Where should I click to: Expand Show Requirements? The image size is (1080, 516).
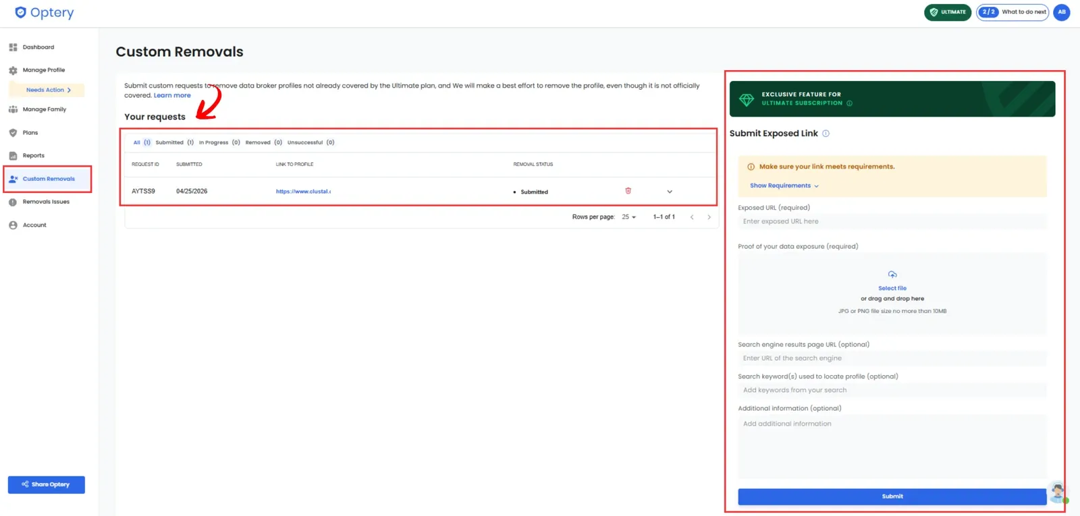click(x=784, y=185)
